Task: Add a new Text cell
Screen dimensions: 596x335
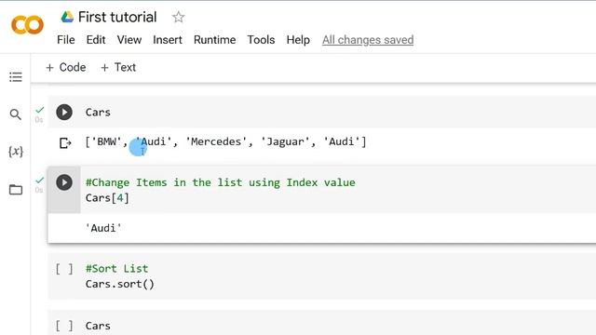Action: (x=118, y=68)
